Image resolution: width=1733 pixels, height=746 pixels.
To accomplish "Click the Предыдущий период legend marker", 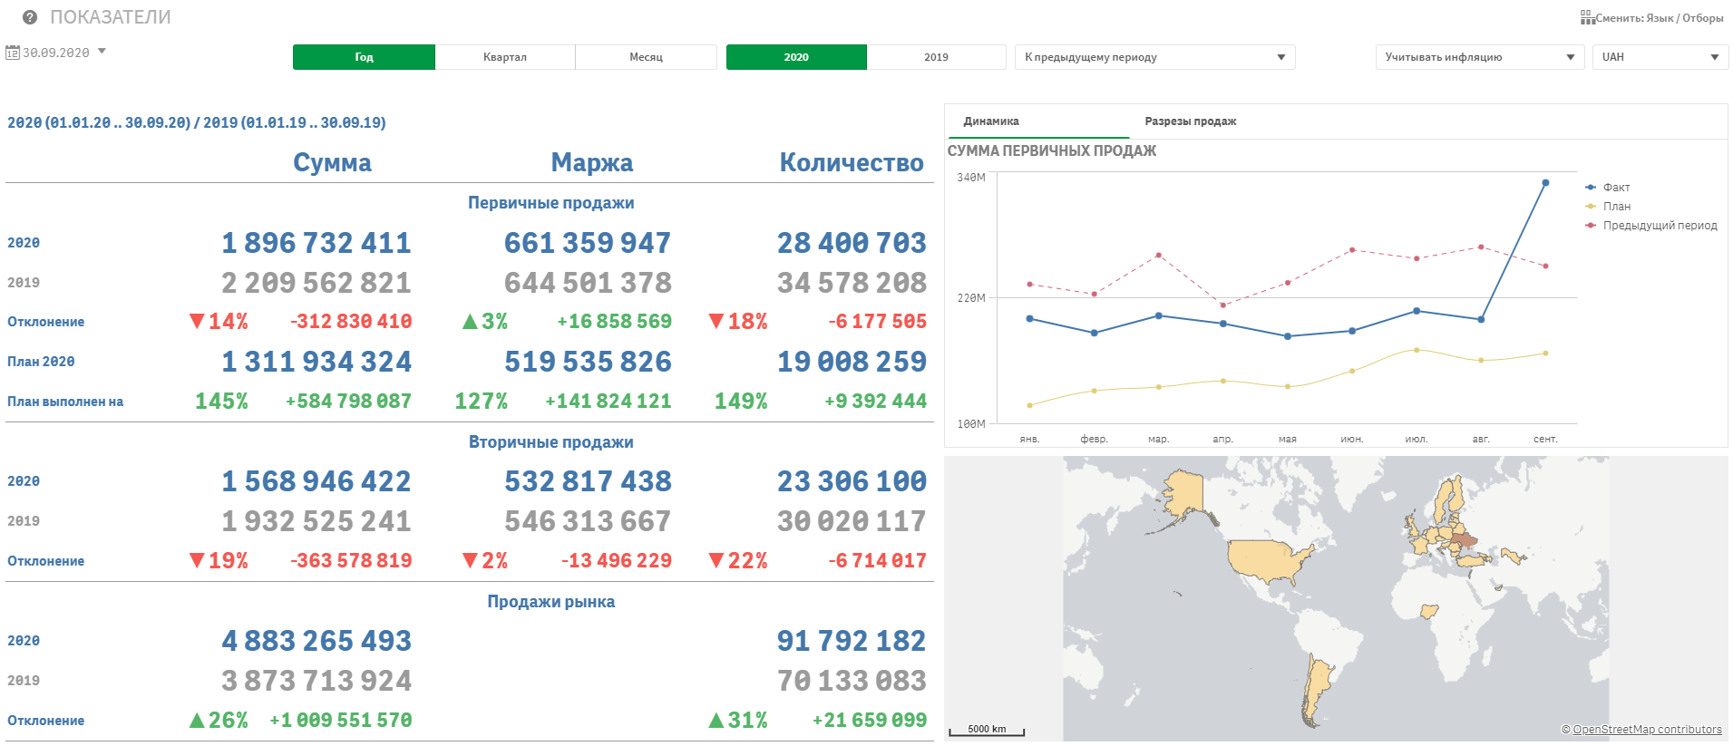I will pyautogui.click(x=1591, y=226).
